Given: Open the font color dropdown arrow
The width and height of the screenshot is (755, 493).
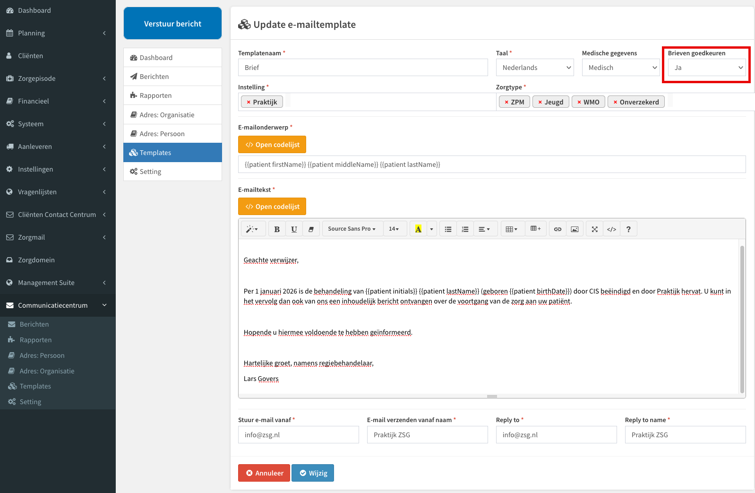Looking at the screenshot, I should [431, 229].
